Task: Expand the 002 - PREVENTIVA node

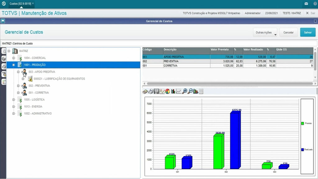Action: (x=18, y=86)
